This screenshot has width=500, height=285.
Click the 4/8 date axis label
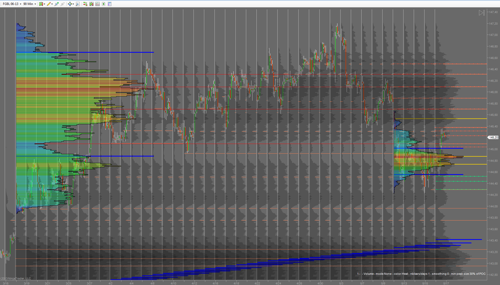tap(152, 283)
